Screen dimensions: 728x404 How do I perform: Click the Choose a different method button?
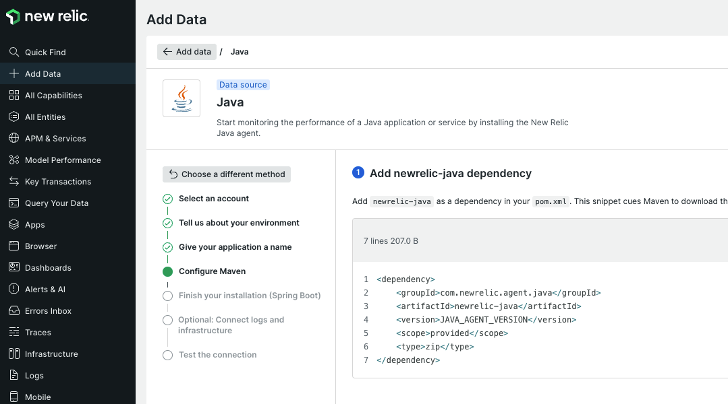(226, 174)
